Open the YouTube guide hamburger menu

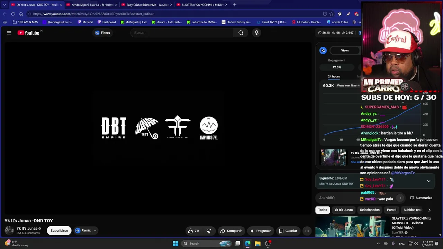click(x=9, y=33)
